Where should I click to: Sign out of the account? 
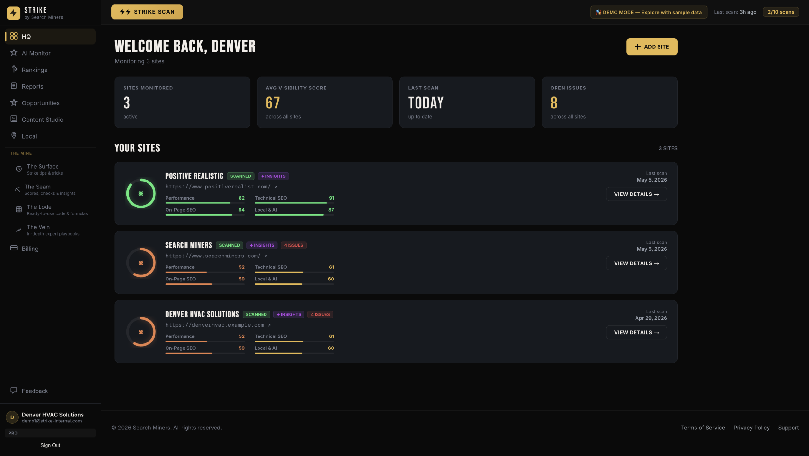(50, 445)
